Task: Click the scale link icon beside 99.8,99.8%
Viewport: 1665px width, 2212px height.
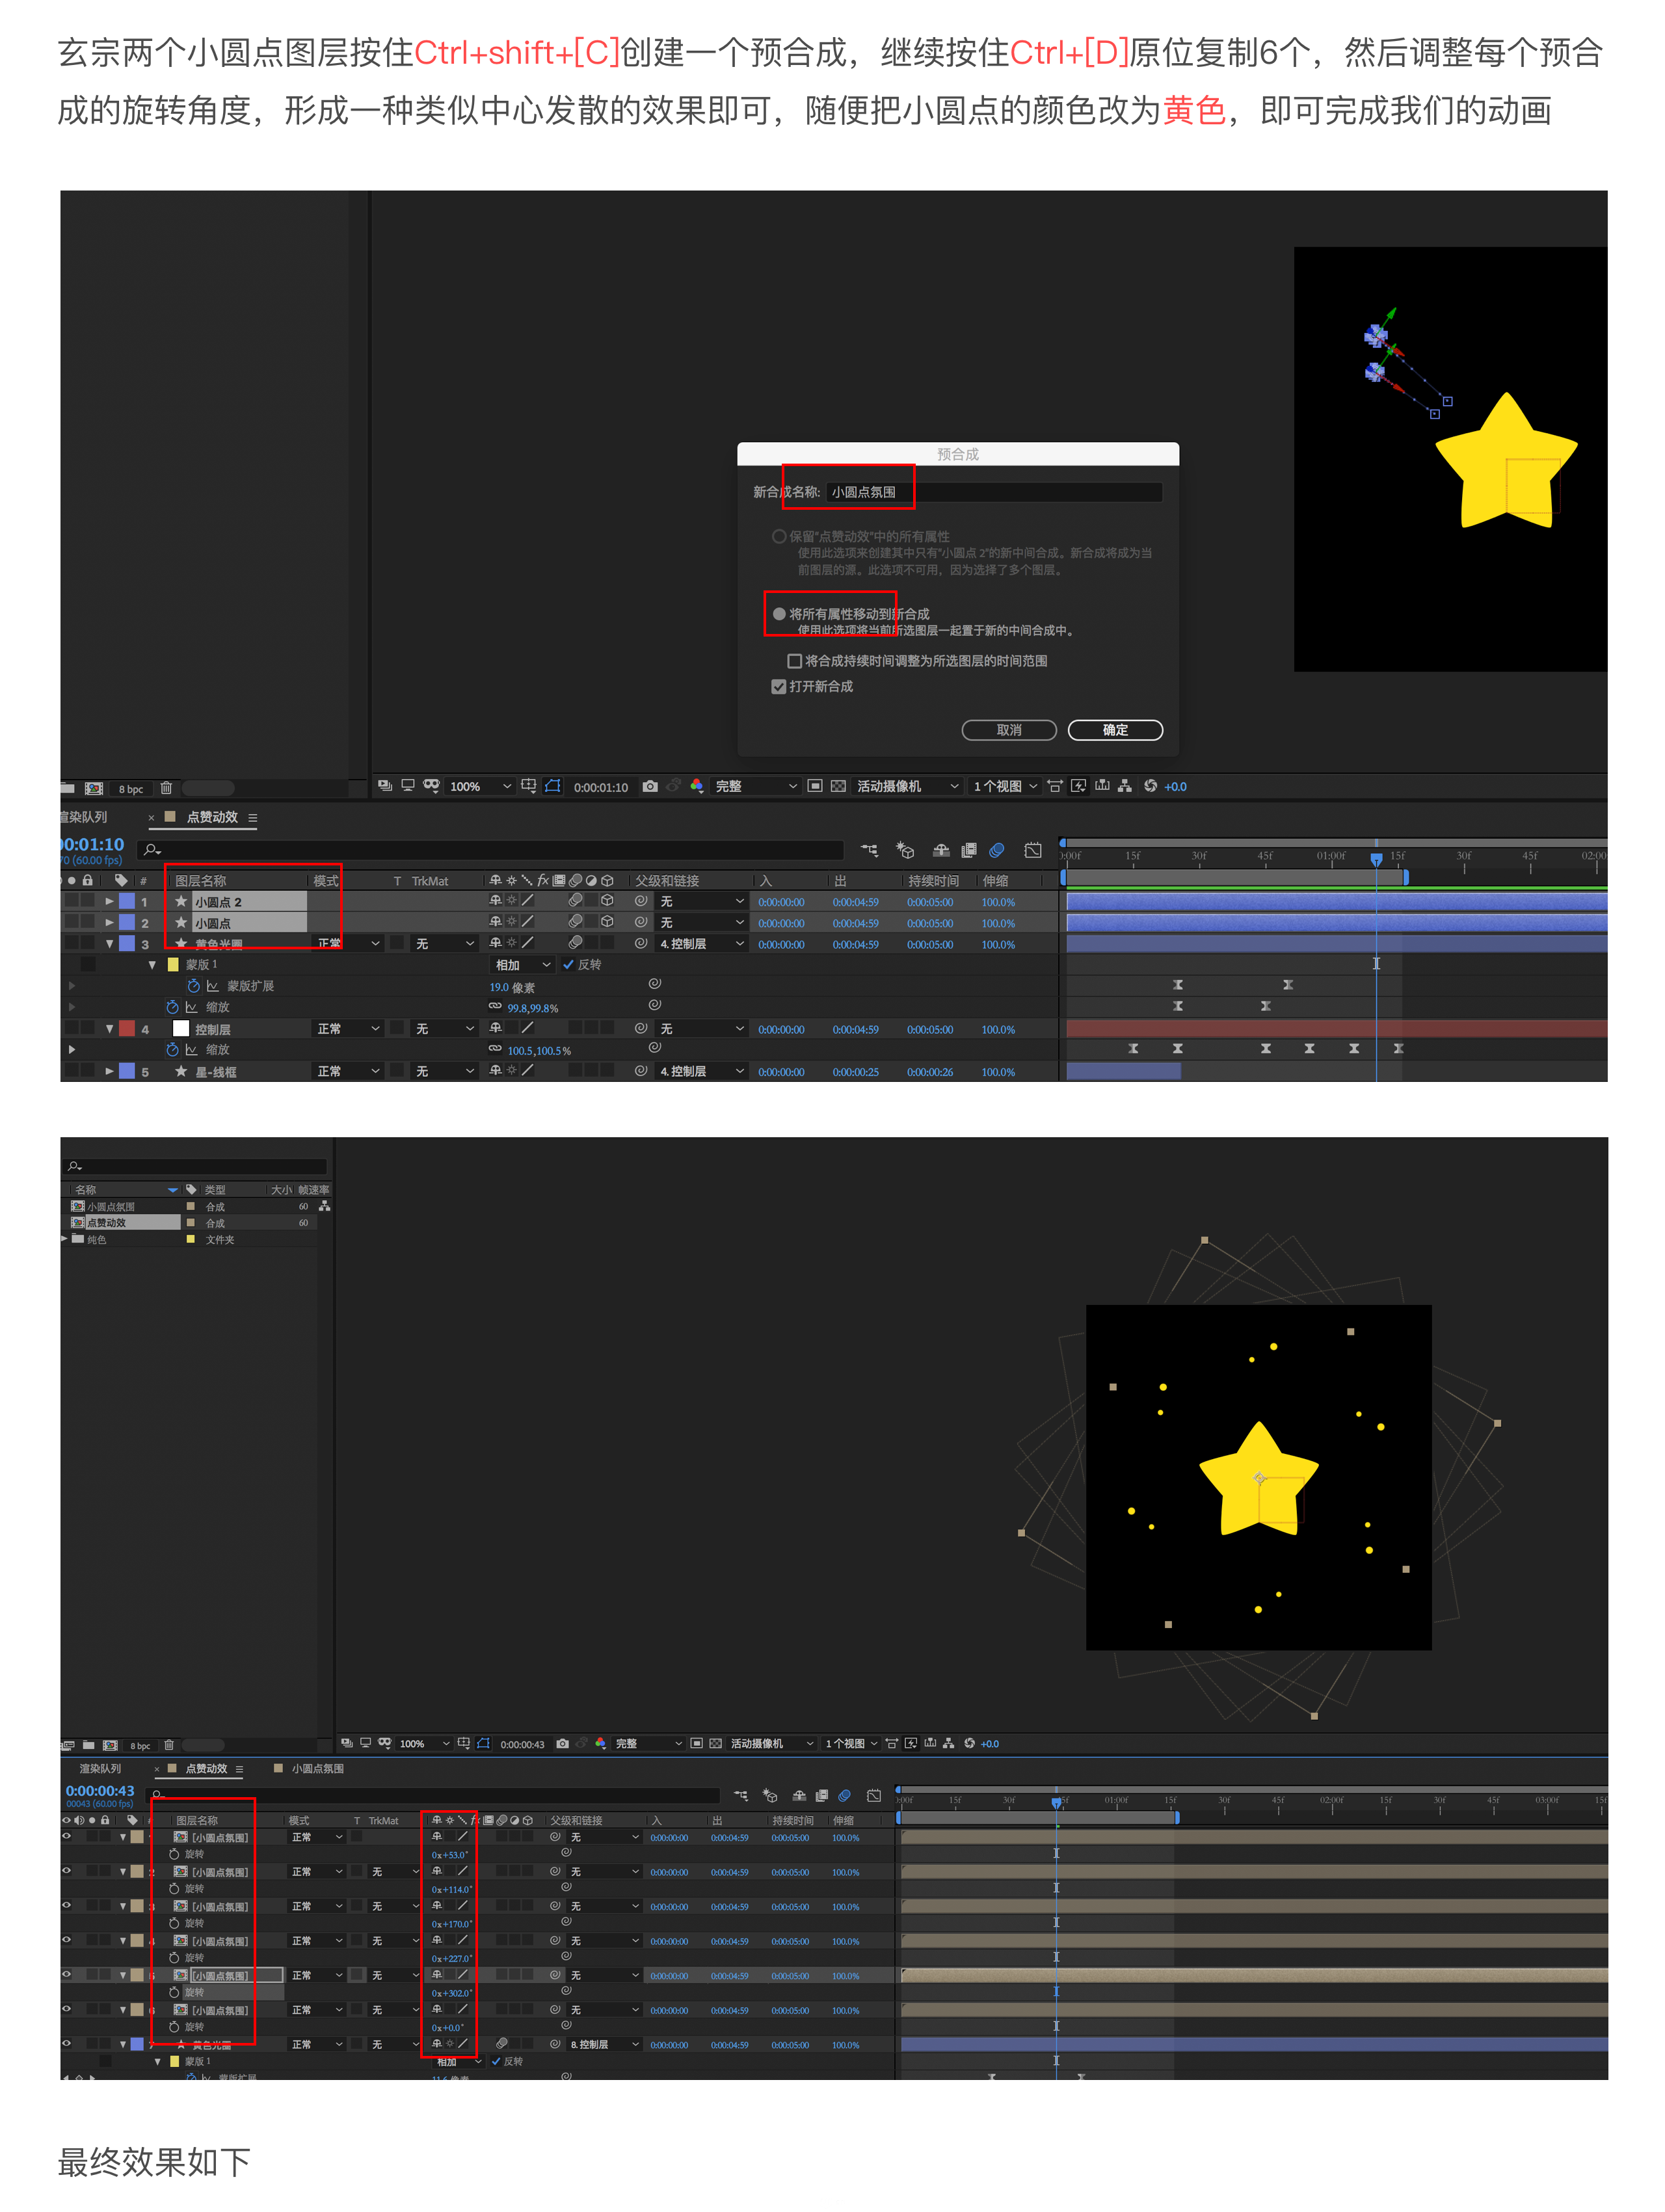Action: (x=495, y=1006)
